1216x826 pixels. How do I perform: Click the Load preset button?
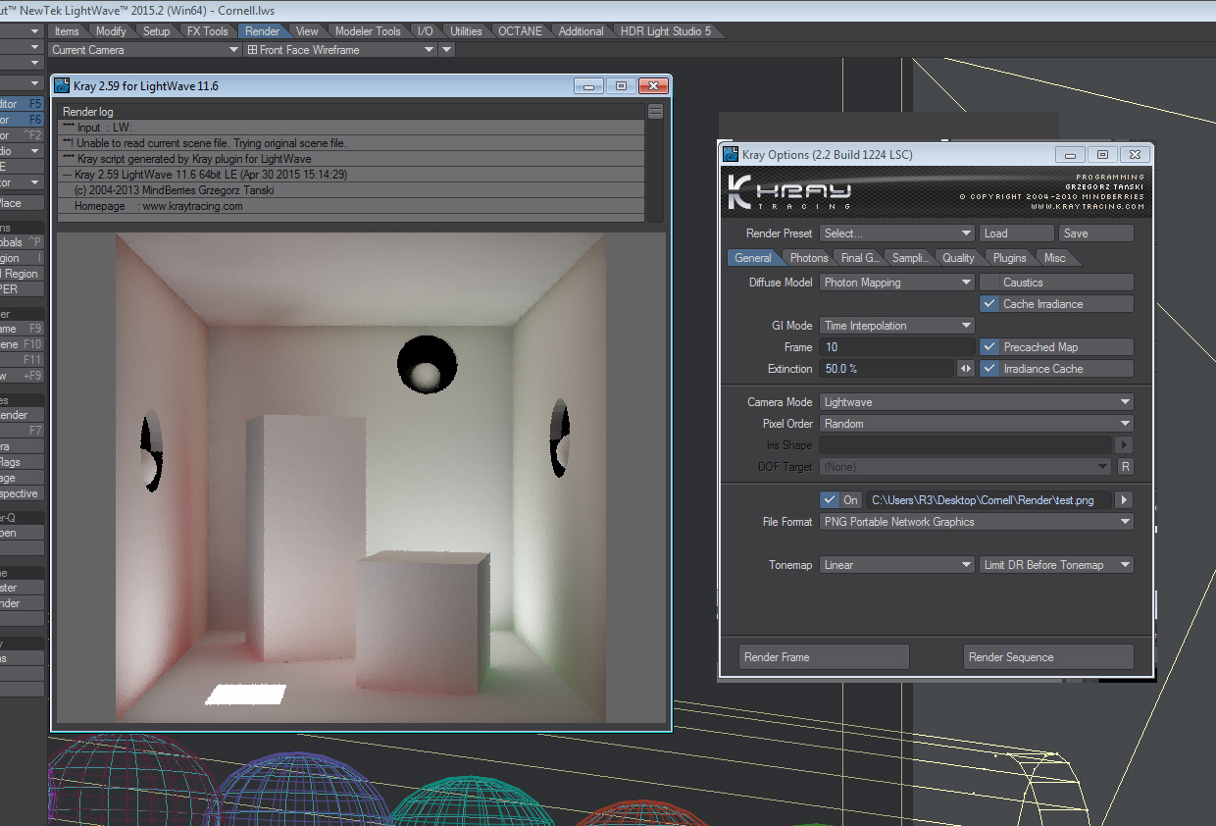(1017, 233)
